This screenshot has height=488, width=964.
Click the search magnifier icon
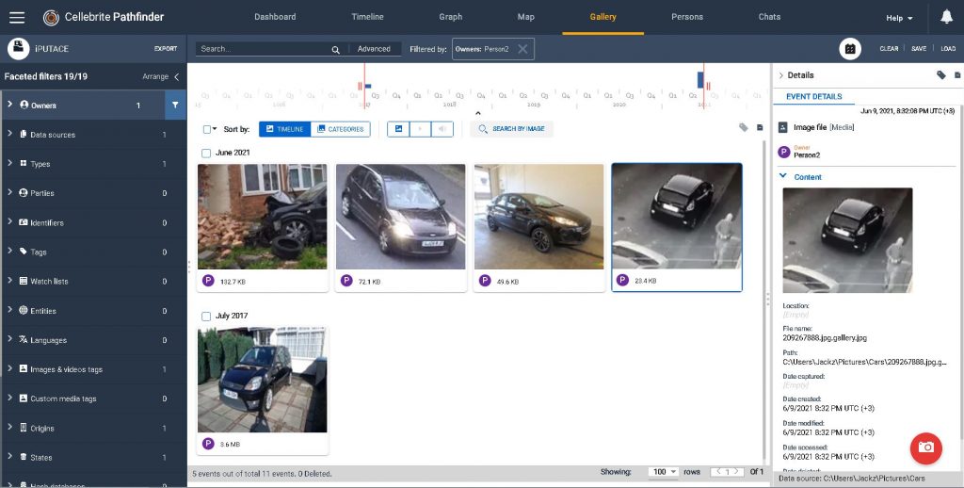coord(335,50)
